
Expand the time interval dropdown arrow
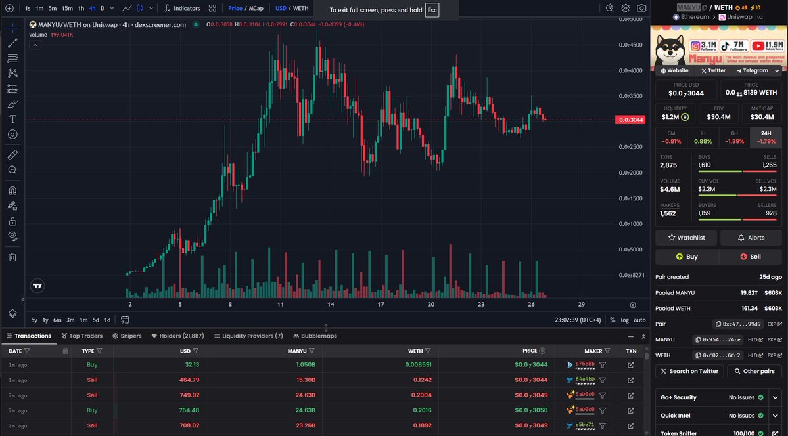coord(112,8)
